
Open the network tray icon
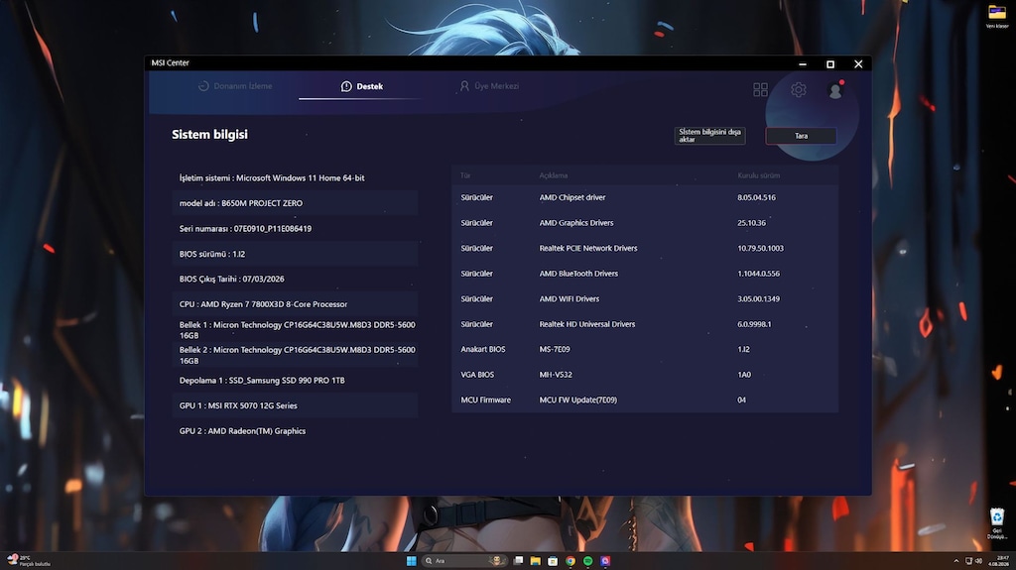(968, 561)
